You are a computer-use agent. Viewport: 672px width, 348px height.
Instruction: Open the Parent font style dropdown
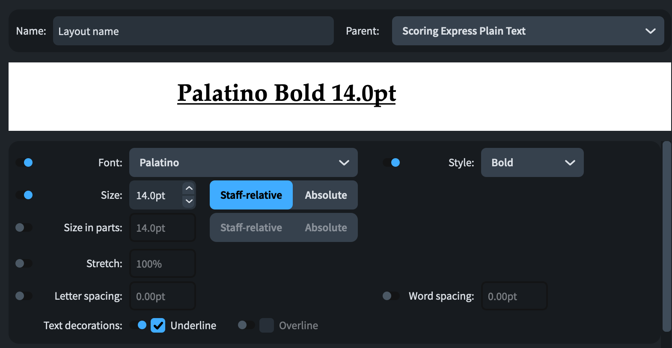(x=528, y=31)
